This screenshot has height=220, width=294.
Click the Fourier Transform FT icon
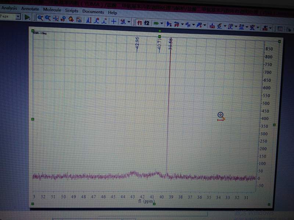tap(177, 24)
